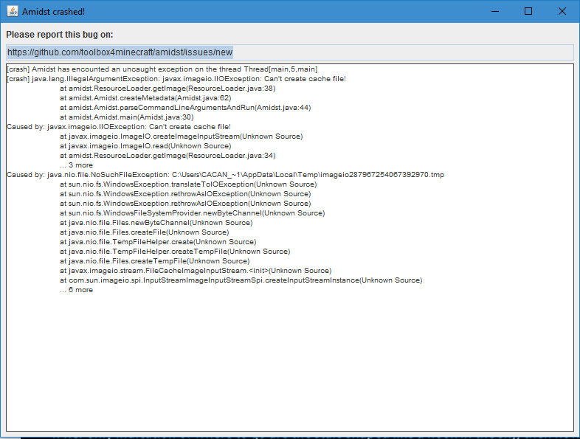Close the Amidst crashed dialog

click(x=562, y=12)
